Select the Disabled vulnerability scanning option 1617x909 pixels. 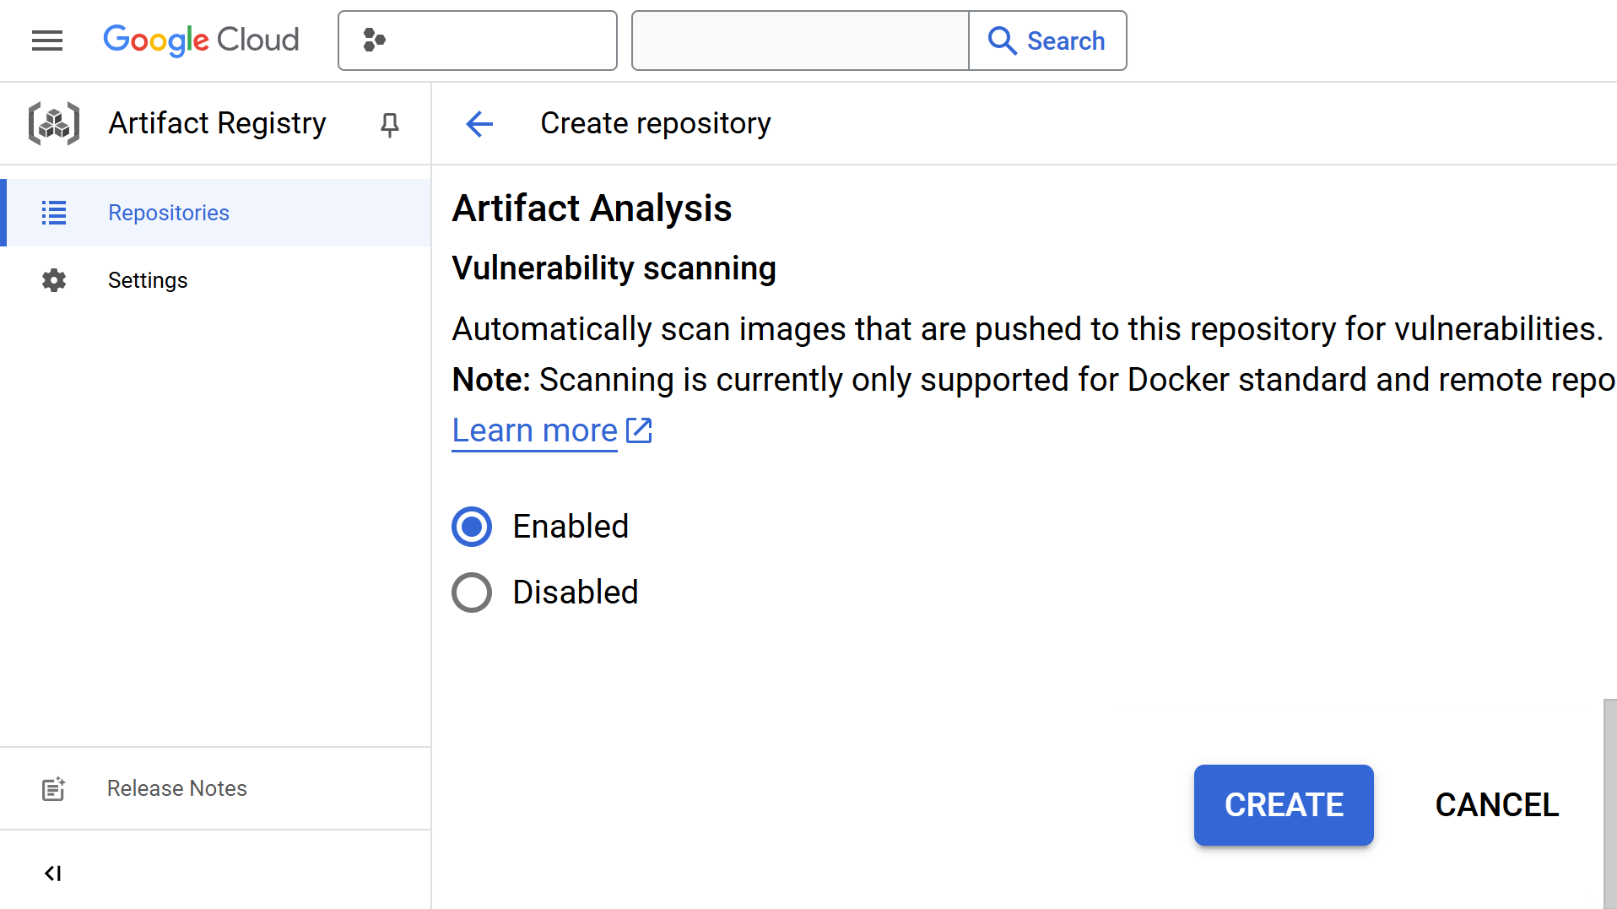[472, 592]
